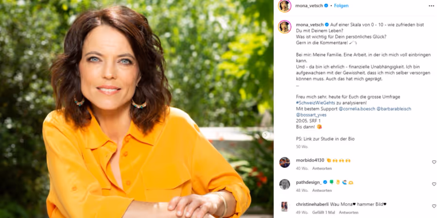Like christinehaberli's comment with heart icon

click(434, 206)
